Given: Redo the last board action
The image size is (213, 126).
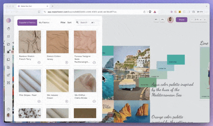Looking at the screenshot, I should [x=162, y=20].
